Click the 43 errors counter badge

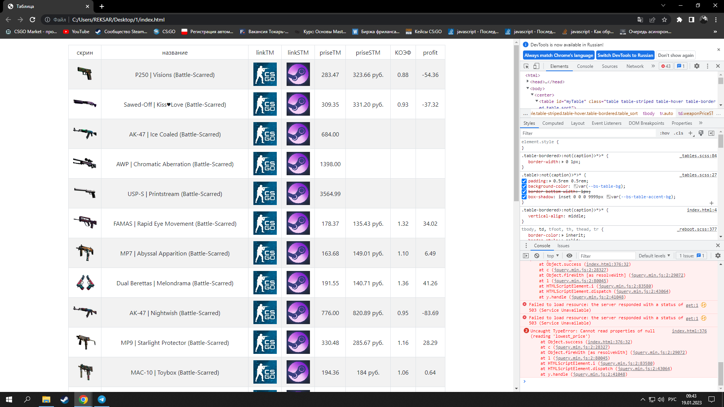666,66
